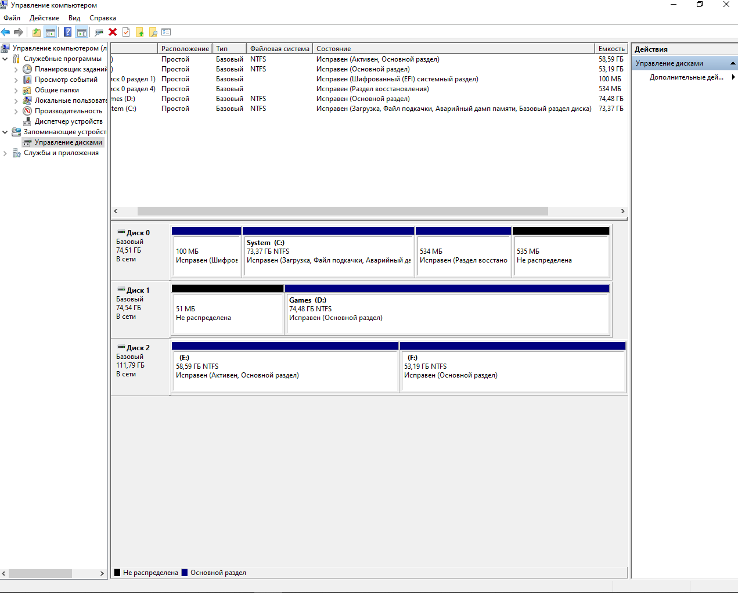Select the System (C:) partition block
Image resolution: width=738 pixels, height=593 pixels.
coord(328,252)
